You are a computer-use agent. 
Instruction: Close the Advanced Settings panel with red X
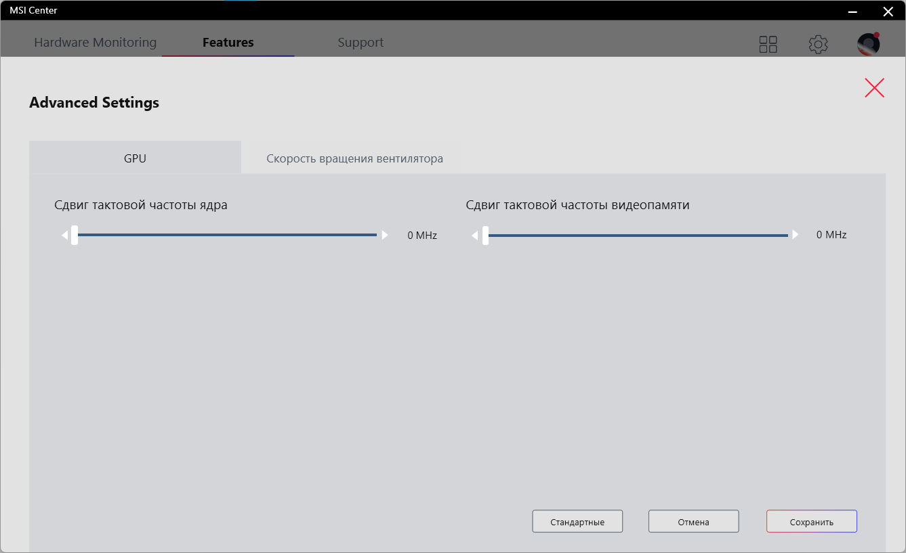pos(874,88)
